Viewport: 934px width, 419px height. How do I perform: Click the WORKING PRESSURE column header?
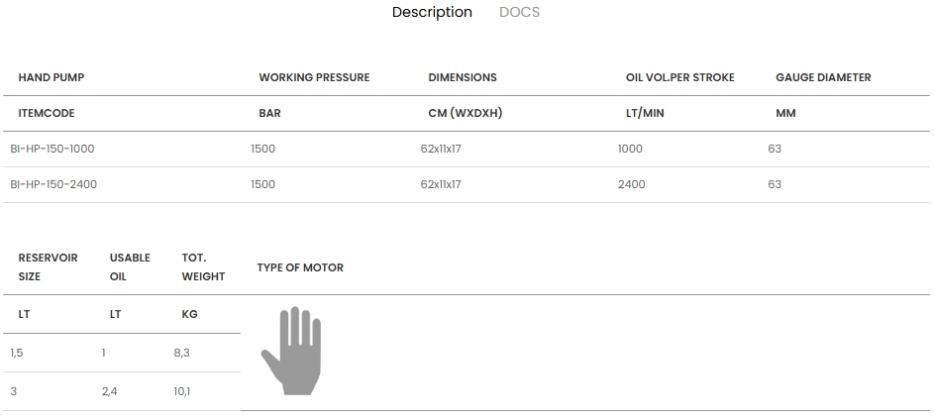(x=314, y=77)
